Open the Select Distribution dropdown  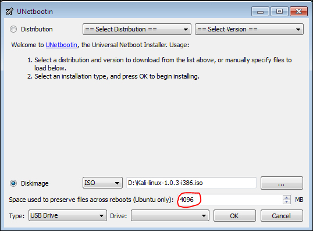pos(137,29)
